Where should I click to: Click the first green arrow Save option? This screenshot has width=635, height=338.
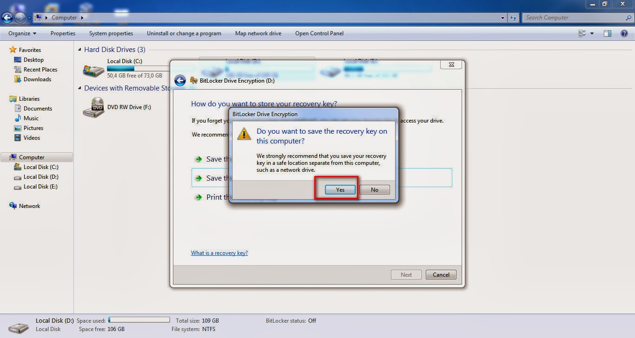point(198,159)
